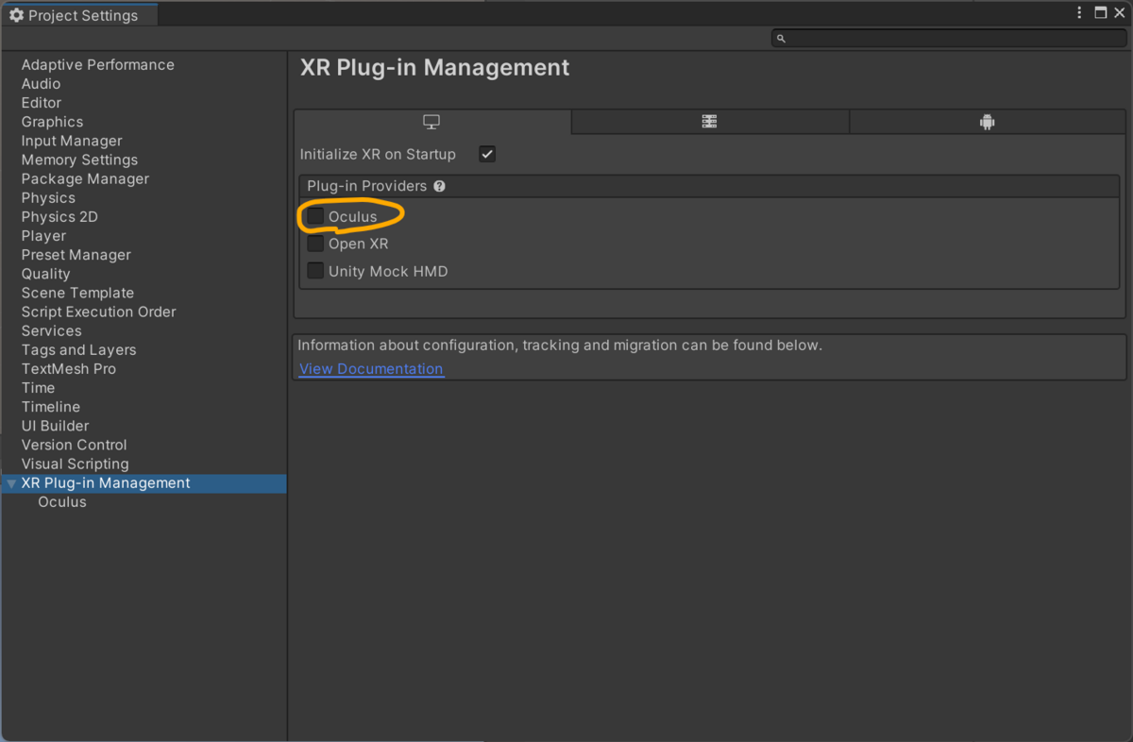Open UI Builder settings
Screen dimensions: 1133x742
(55, 426)
